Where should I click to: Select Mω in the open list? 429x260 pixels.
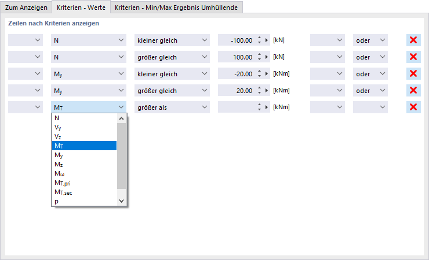(59, 173)
